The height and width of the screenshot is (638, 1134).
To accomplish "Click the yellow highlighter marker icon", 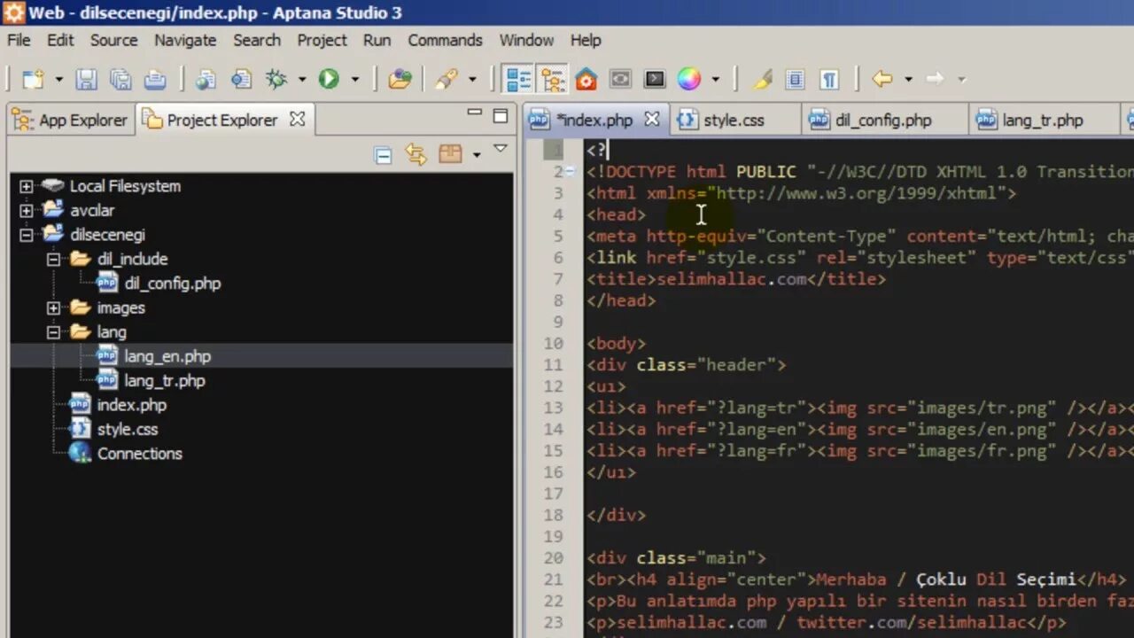I will [x=762, y=79].
